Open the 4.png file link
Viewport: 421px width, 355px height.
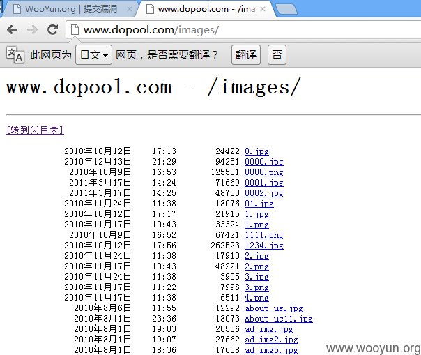(257, 298)
